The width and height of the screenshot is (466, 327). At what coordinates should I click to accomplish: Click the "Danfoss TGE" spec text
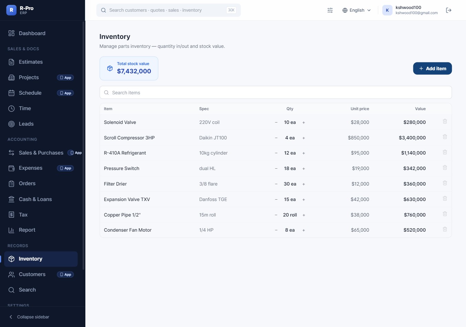click(x=213, y=199)
